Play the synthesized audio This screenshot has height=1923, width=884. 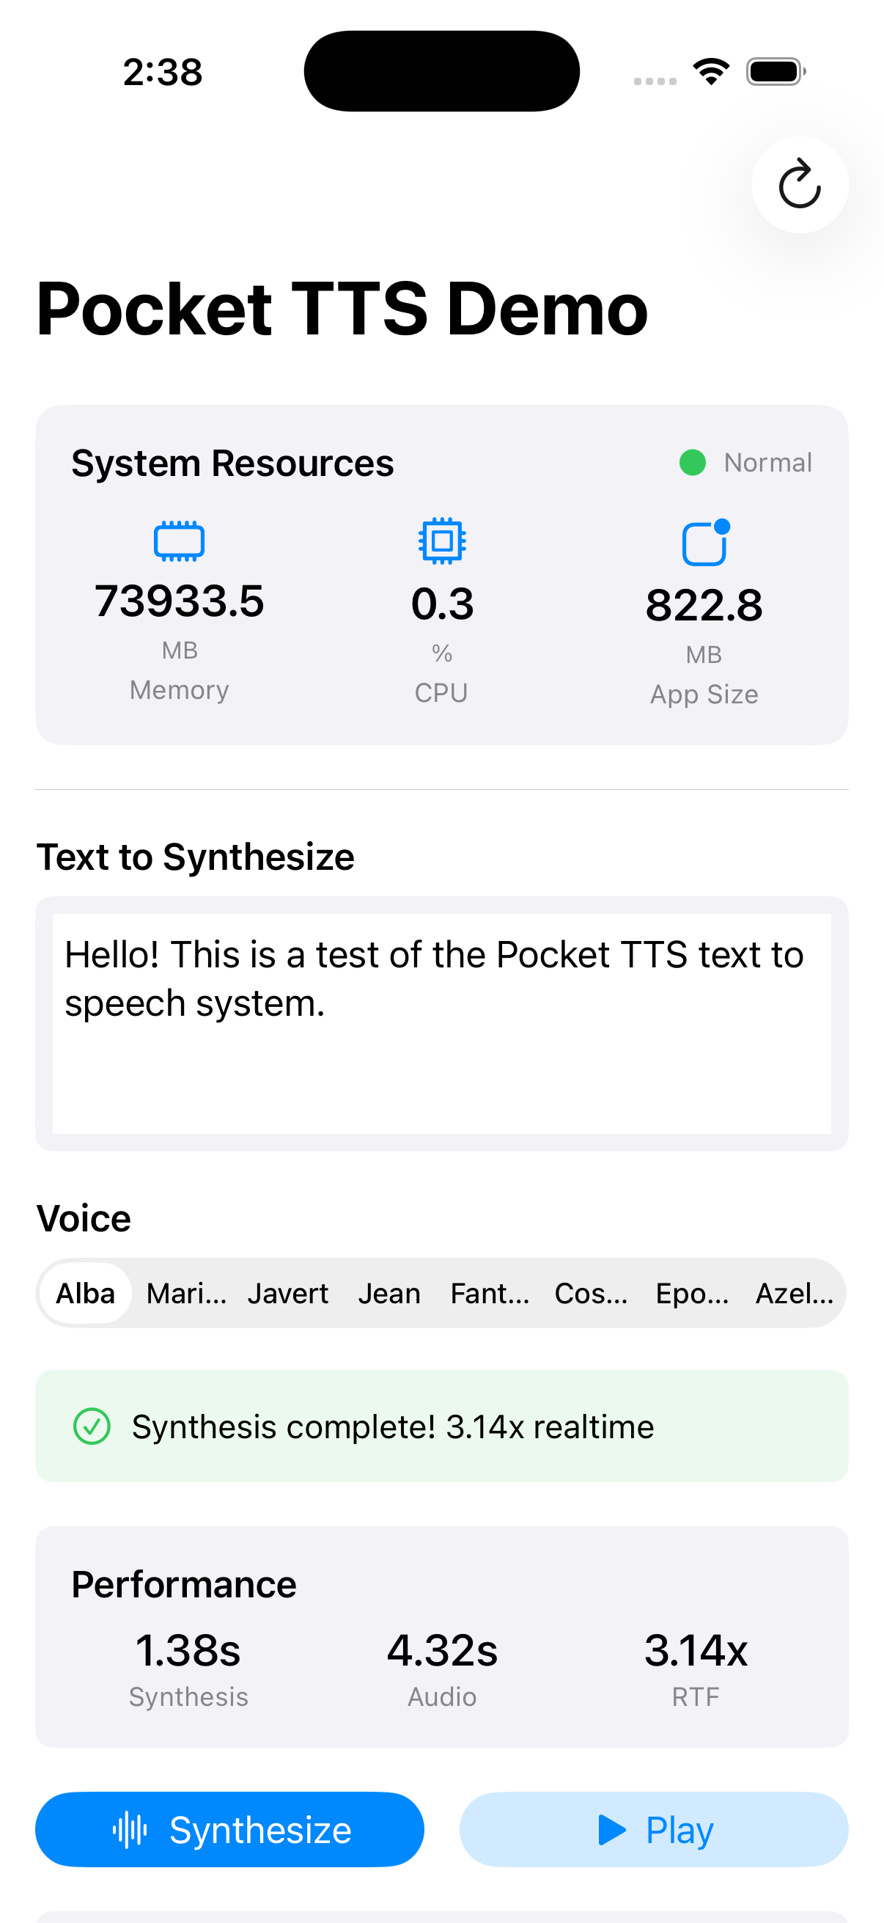point(655,1830)
